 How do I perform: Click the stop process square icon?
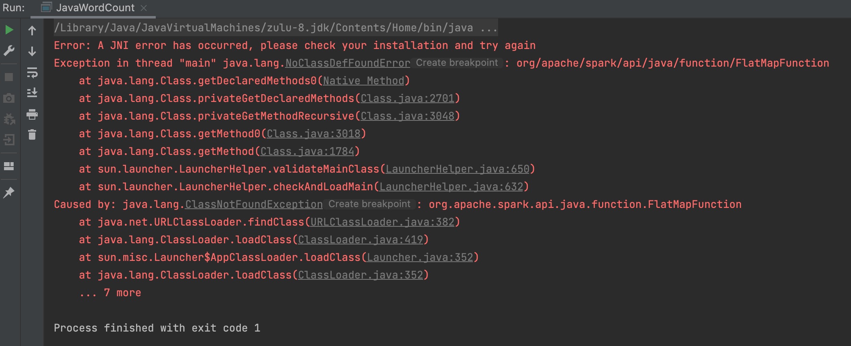click(x=9, y=77)
